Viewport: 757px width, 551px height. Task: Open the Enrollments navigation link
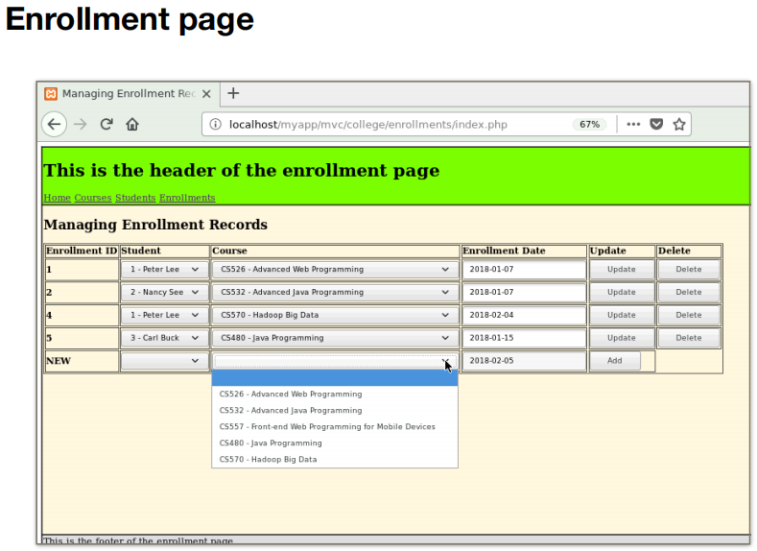187,198
